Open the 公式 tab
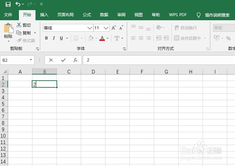 pyautogui.click(x=87, y=15)
